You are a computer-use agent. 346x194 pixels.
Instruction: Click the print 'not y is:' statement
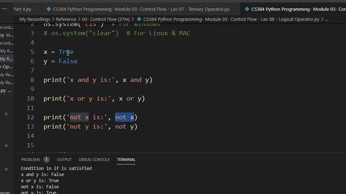point(90,127)
